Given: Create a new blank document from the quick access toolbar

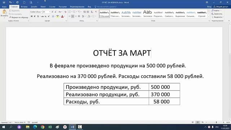Looking at the screenshot, I should 24,3.
